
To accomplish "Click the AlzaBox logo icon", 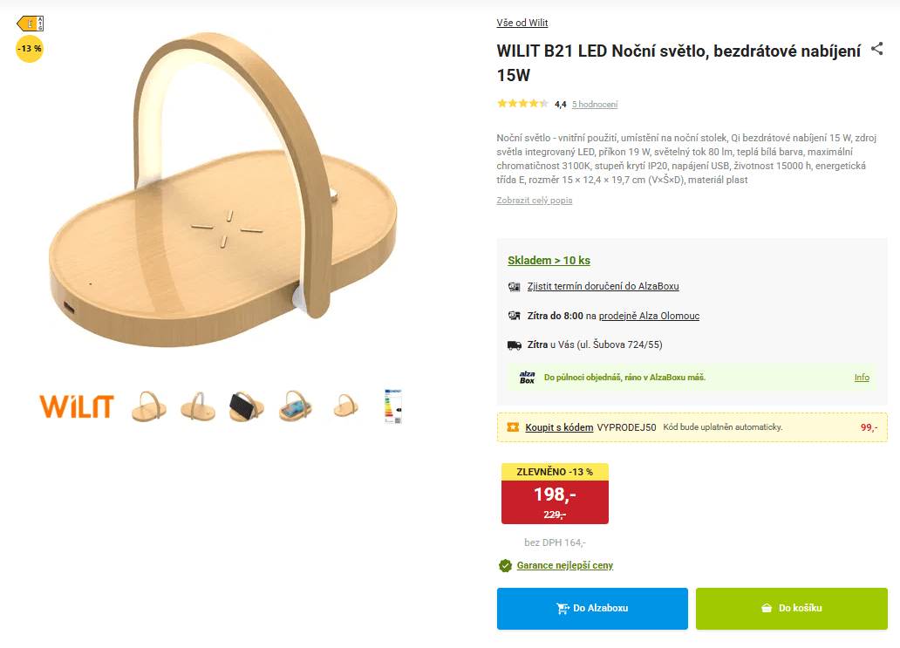I will coord(527,378).
